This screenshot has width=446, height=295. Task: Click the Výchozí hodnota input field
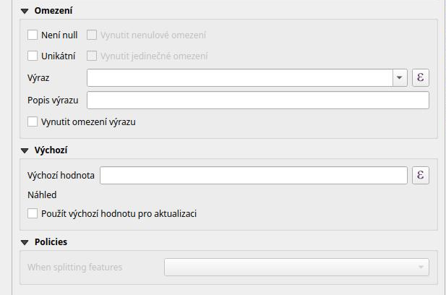coord(254,176)
